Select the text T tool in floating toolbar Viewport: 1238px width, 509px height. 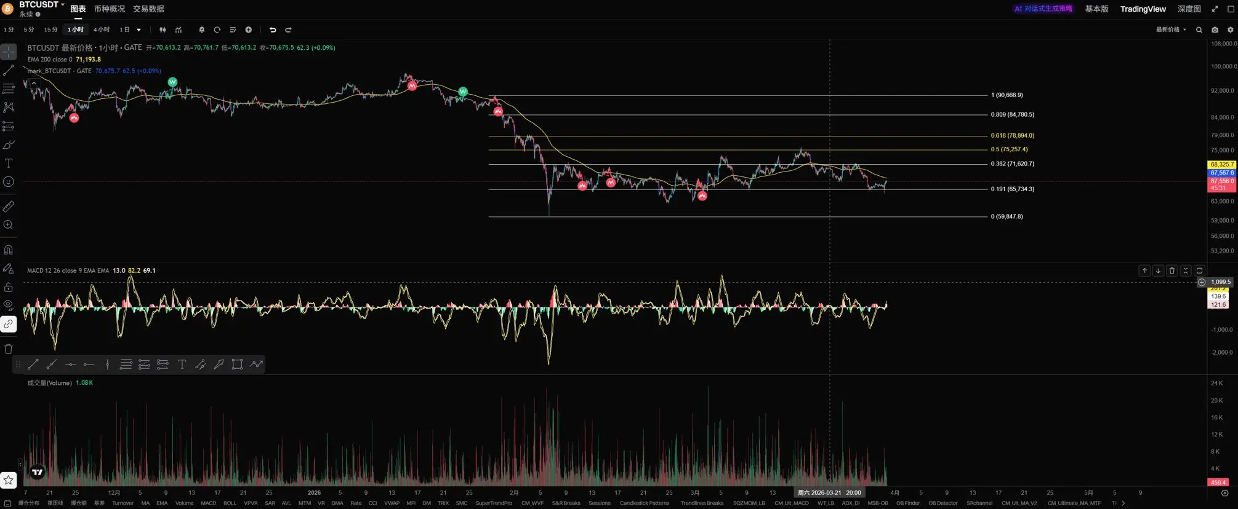click(x=182, y=365)
